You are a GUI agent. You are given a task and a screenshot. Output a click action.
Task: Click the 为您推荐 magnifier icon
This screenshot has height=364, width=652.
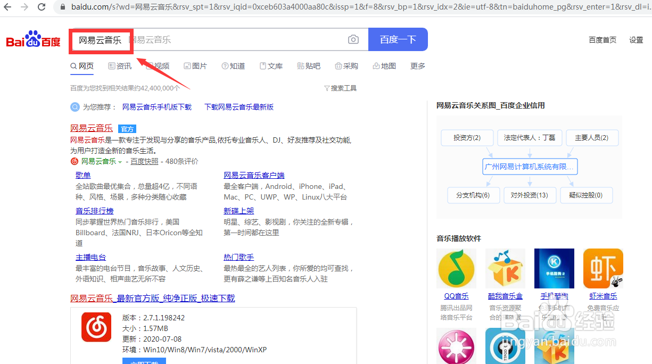pos(75,107)
